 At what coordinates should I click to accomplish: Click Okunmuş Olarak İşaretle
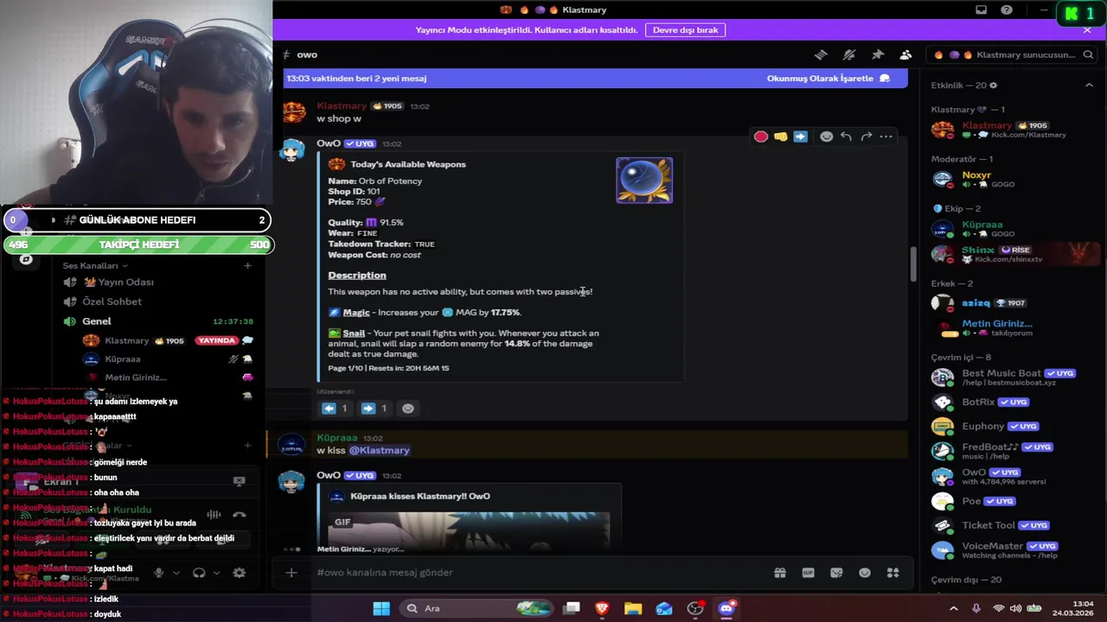pyautogui.click(x=828, y=78)
